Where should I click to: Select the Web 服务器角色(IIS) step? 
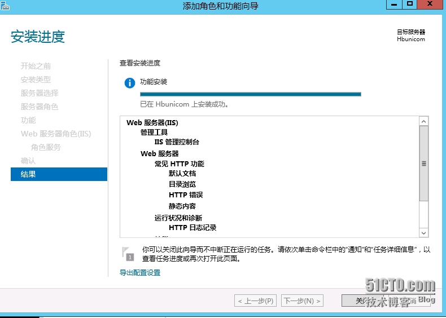click(56, 134)
